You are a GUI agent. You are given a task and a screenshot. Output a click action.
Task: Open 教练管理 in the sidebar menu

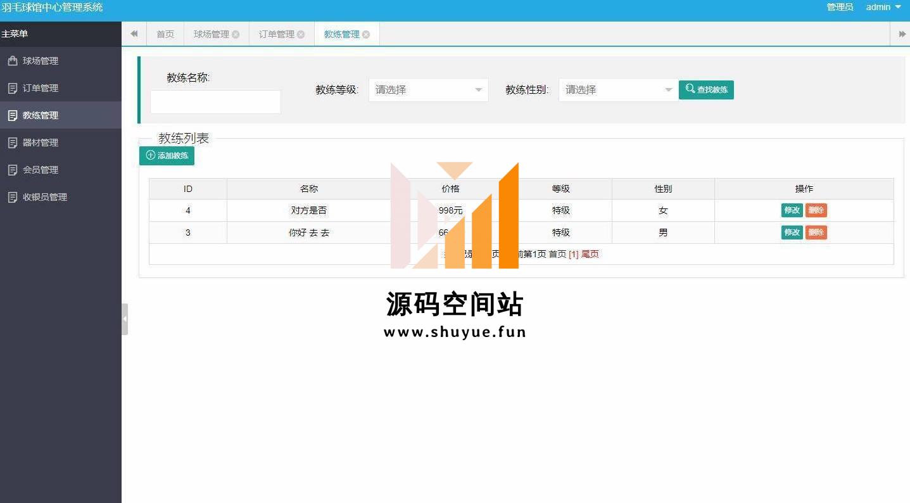41,115
